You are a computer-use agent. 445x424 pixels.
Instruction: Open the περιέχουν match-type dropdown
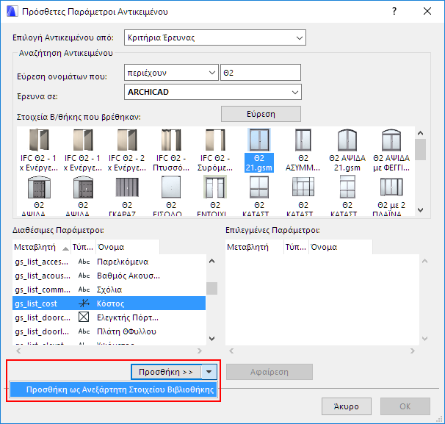click(171, 73)
